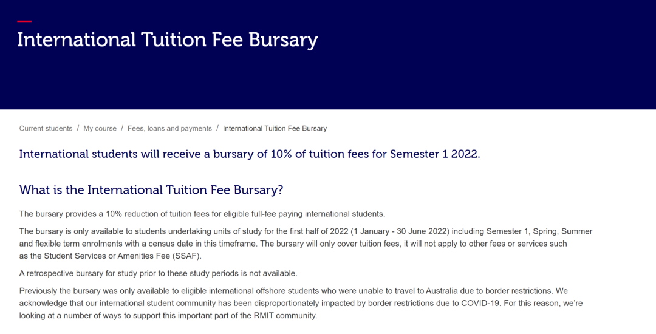This screenshot has height=334, width=656.
Task: Click the slash after Fees, loans and payments
Action: 217,128
